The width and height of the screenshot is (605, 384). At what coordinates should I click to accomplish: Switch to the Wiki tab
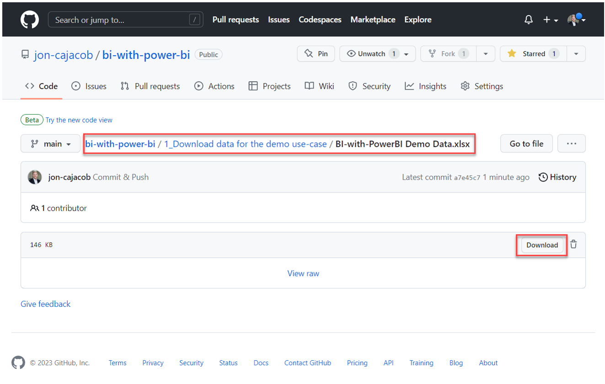click(x=320, y=86)
